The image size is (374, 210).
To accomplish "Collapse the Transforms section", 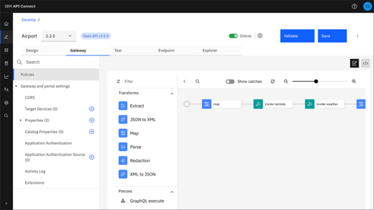I will 172,94.
